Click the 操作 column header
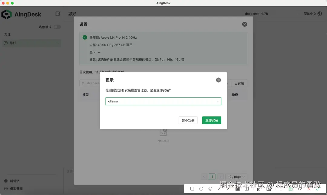Image resolution: width=327 pixels, height=195 pixels. click(x=235, y=95)
